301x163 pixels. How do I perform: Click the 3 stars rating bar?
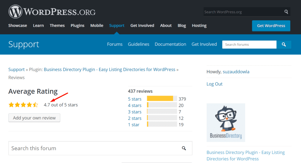click(162, 112)
